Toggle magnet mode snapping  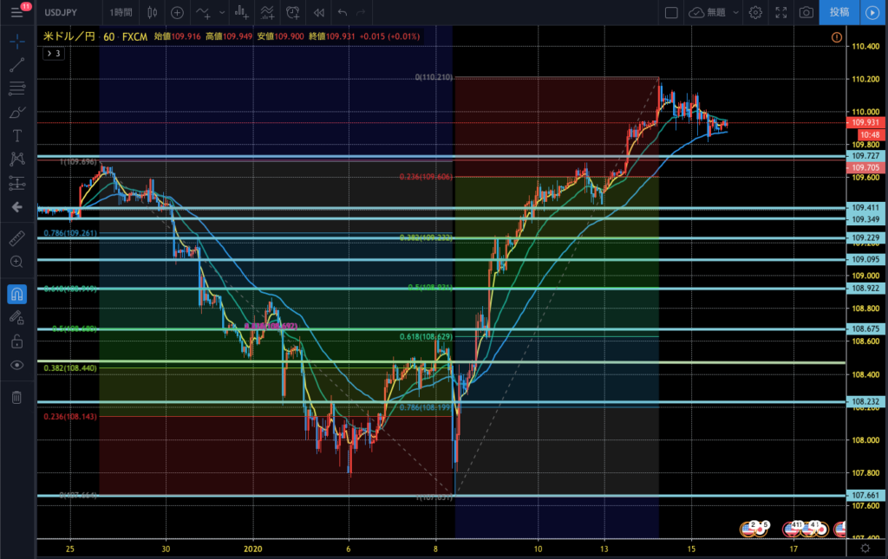pyautogui.click(x=17, y=294)
